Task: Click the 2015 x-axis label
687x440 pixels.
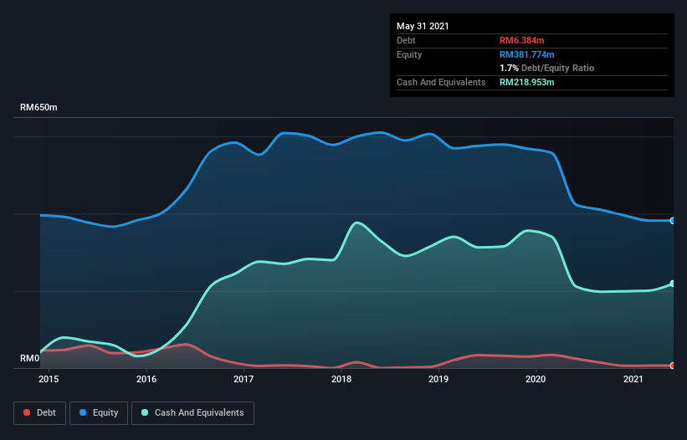Action: pos(49,379)
